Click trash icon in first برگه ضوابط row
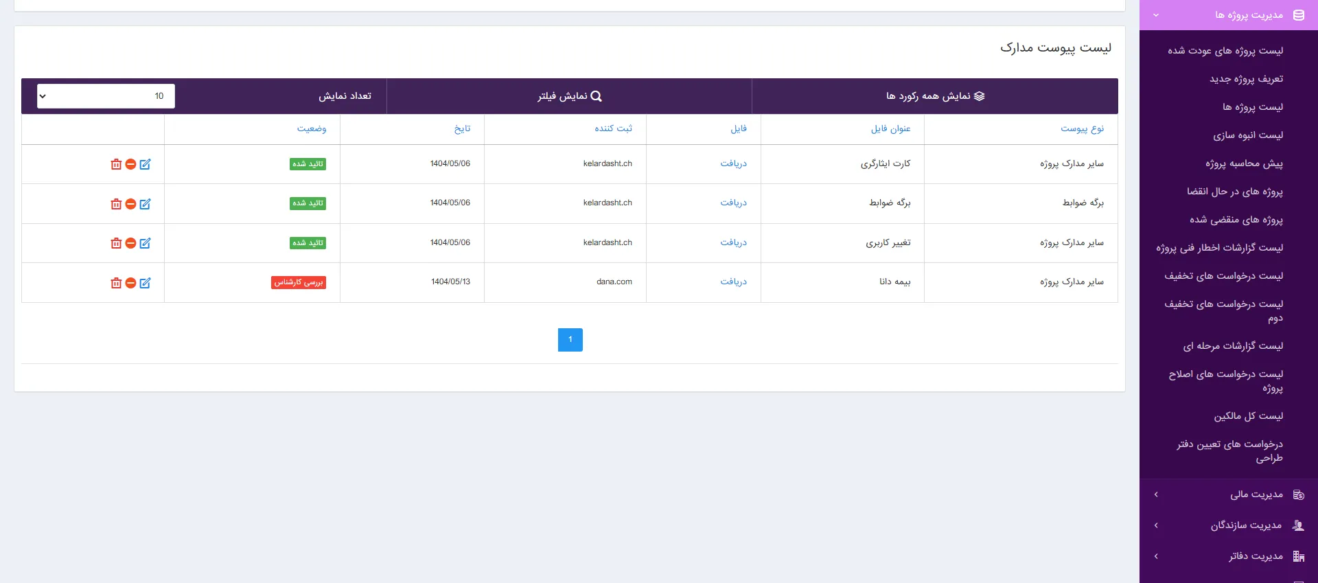Image resolution: width=1318 pixels, height=583 pixels. pyautogui.click(x=116, y=204)
